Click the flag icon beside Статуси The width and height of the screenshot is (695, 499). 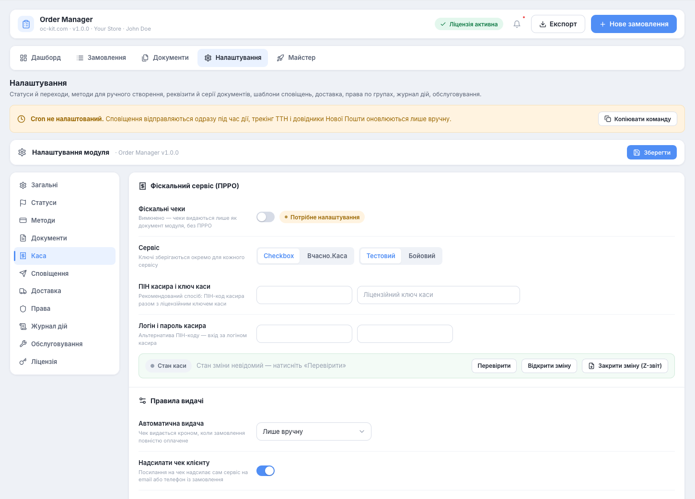tap(23, 203)
